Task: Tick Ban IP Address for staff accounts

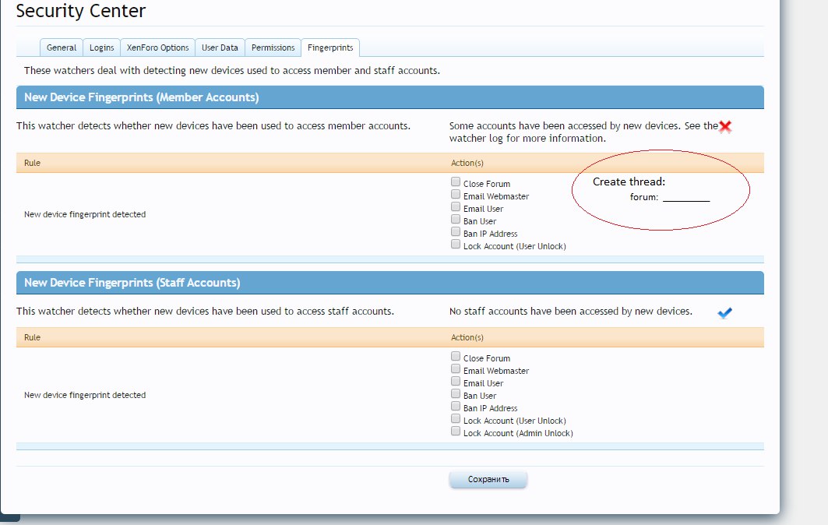Action: coord(456,406)
